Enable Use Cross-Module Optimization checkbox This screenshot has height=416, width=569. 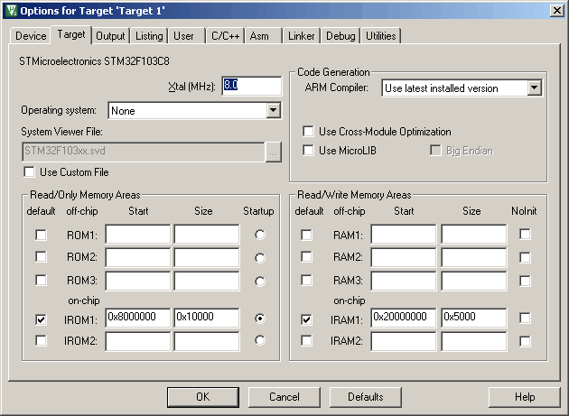(308, 132)
